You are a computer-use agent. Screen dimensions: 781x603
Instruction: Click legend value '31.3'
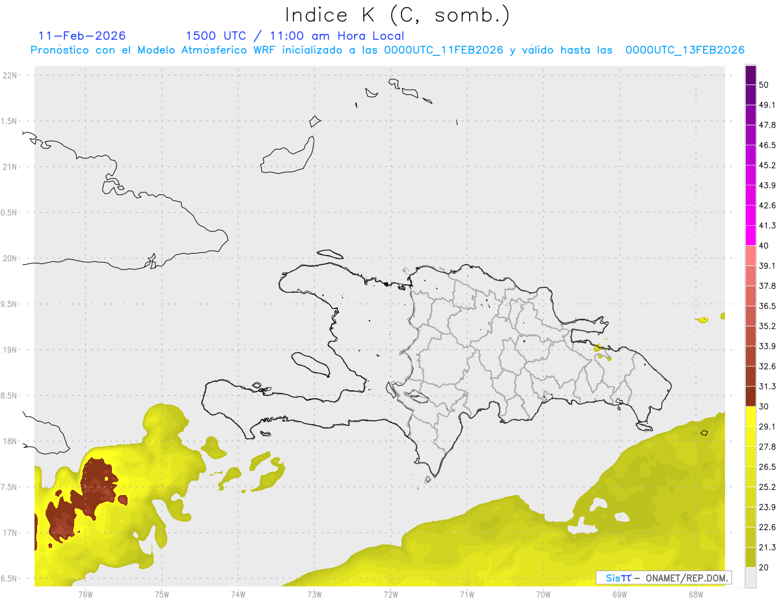pyautogui.click(x=767, y=386)
